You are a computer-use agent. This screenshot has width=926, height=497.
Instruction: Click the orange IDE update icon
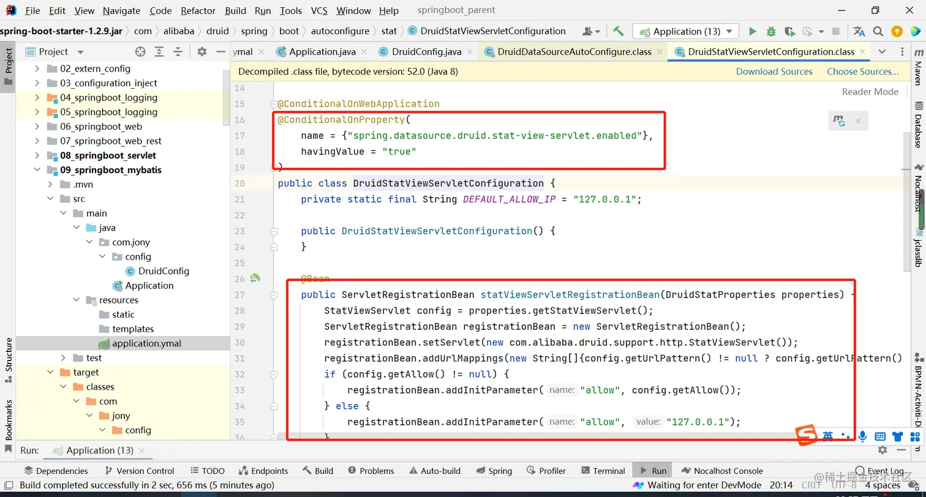(x=897, y=31)
